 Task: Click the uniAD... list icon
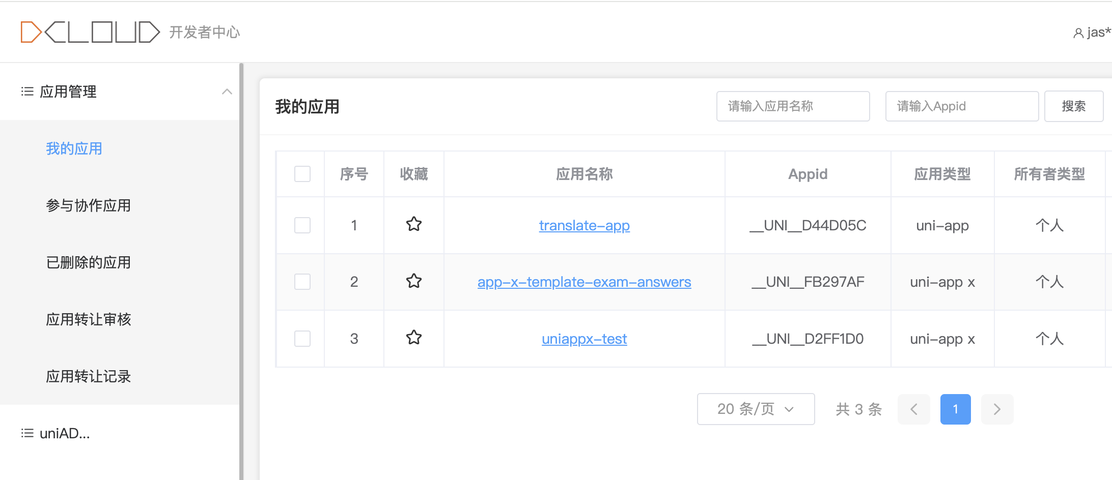tap(27, 433)
